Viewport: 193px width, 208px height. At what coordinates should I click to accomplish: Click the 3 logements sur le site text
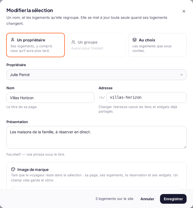114,199
